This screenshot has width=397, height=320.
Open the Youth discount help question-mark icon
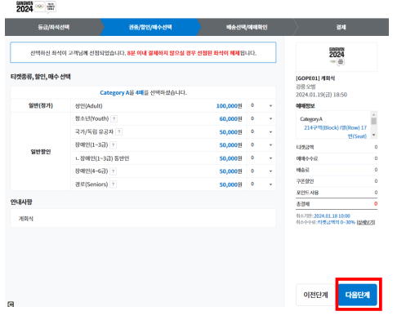pos(114,119)
